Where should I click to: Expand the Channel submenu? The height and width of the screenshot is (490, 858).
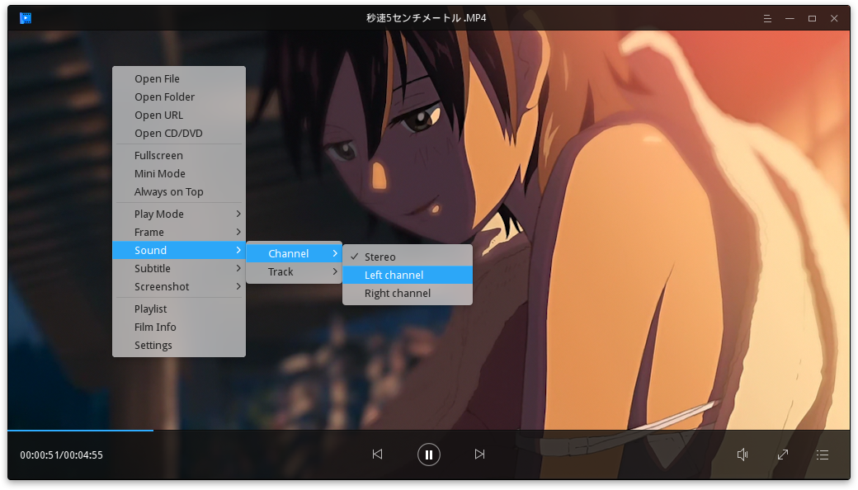[x=295, y=254]
